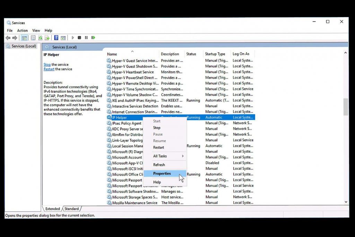The width and height of the screenshot is (355, 237).
Task: Switch to the Standard tab
Action: point(71,209)
